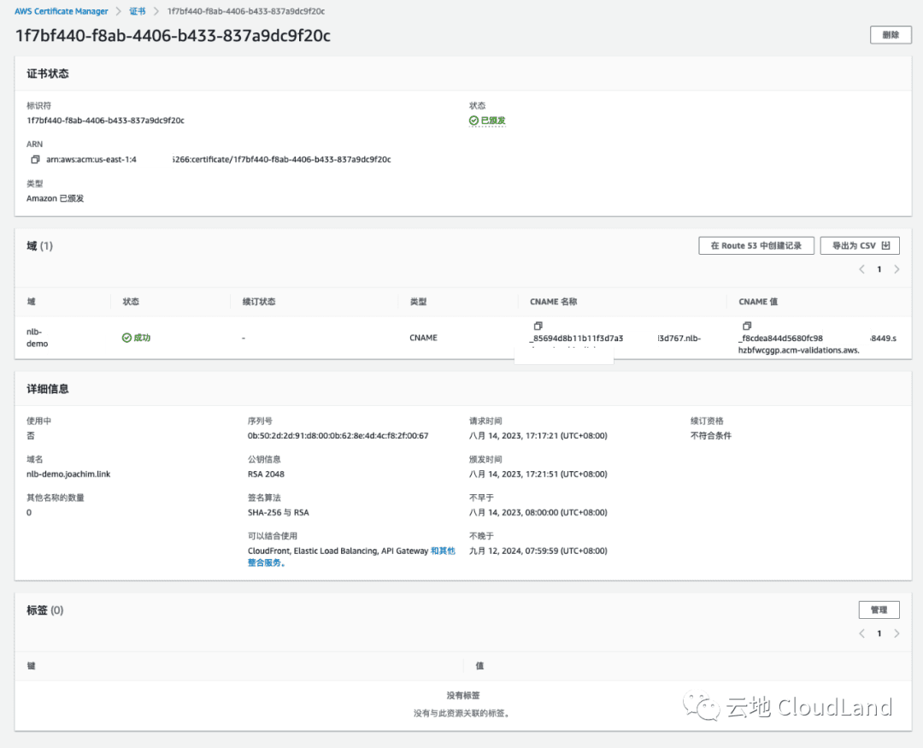This screenshot has width=923, height=748.
Task: Go to previous page in tags section
Action: (862, 633)
